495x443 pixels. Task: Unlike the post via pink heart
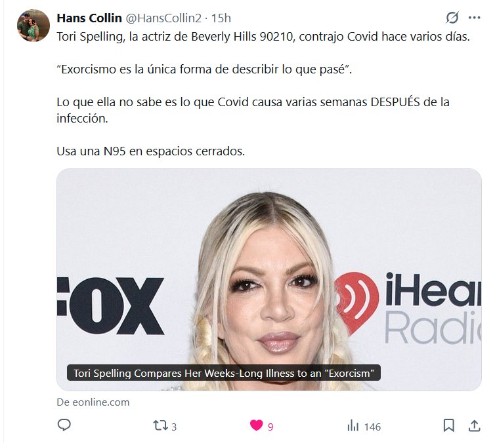click(256, 425)
